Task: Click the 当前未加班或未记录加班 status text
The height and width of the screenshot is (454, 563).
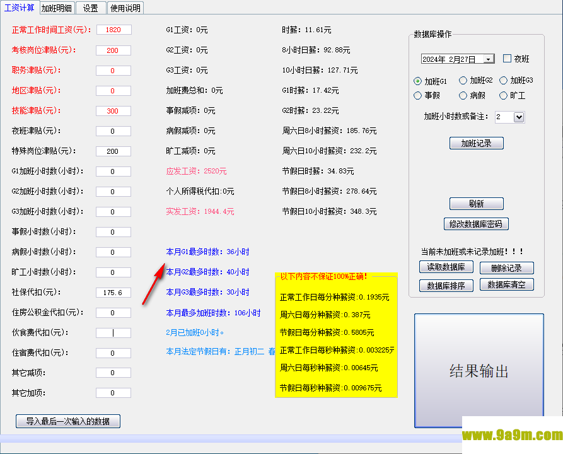Action: (x=472, y=252)
